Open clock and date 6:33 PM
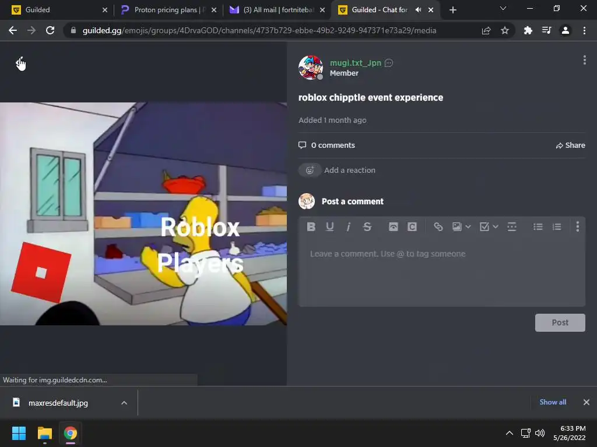The height and width of the screenshot is (447, 597). [570, 433]
